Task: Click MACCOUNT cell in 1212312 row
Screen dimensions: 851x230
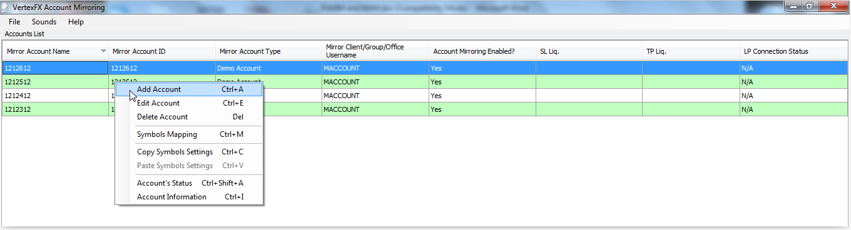Action: coord(375,109)
